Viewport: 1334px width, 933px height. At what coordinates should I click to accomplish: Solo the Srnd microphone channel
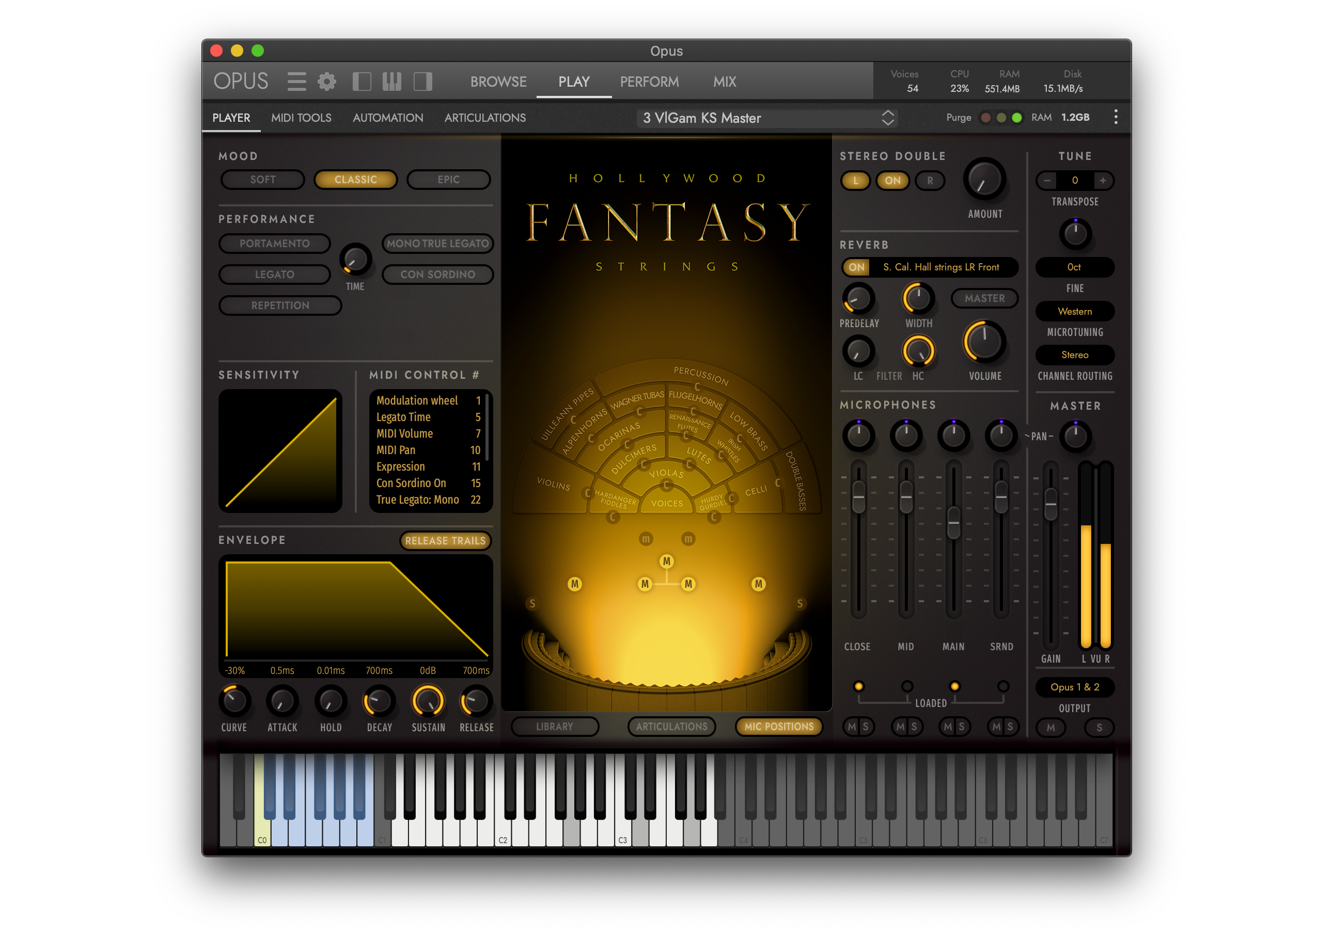coord(1010,727)
